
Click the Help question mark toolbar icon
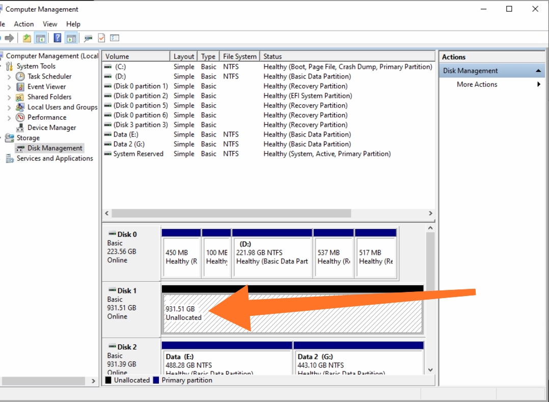pos(58,38)
